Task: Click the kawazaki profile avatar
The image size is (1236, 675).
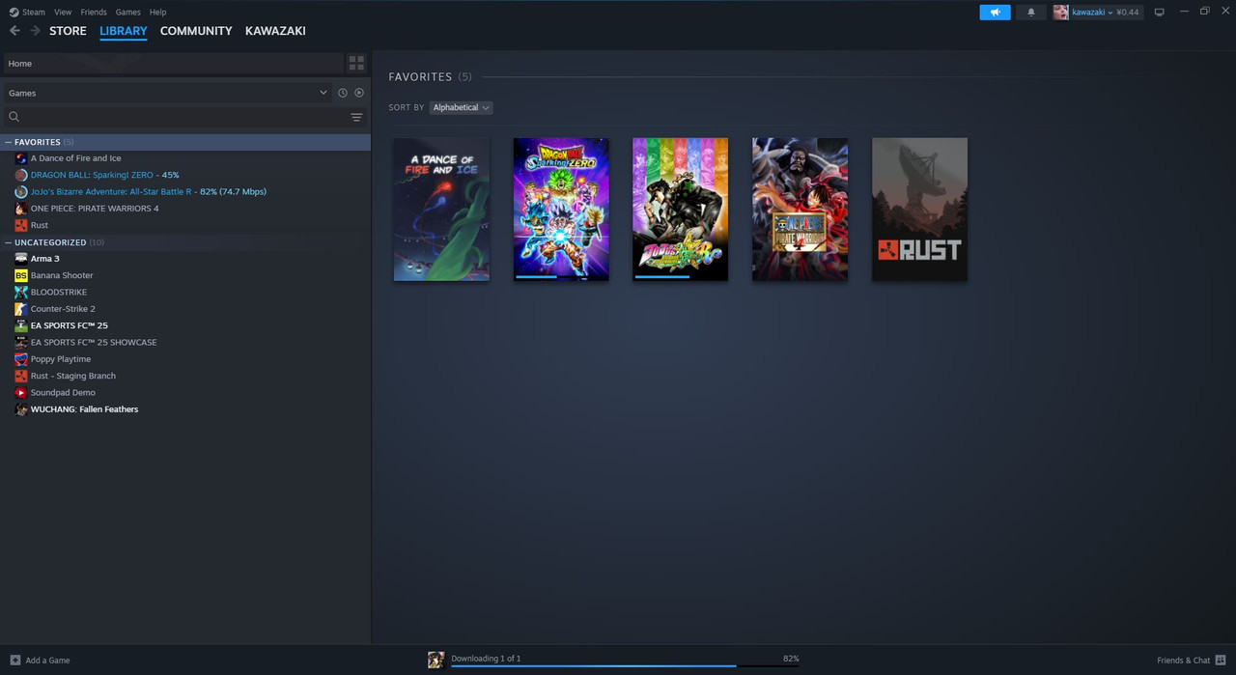Action: 1061,13
